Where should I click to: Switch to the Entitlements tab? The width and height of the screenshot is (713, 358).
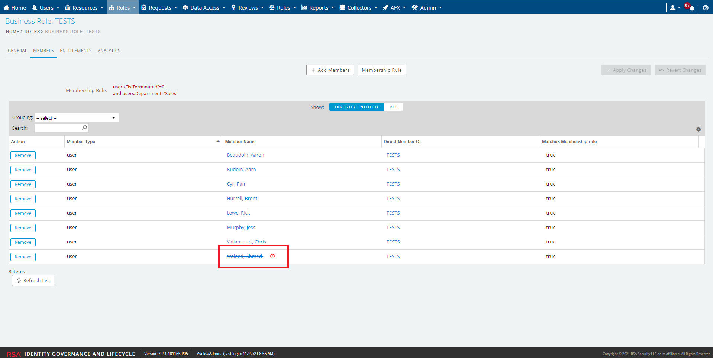pos(75,51)
